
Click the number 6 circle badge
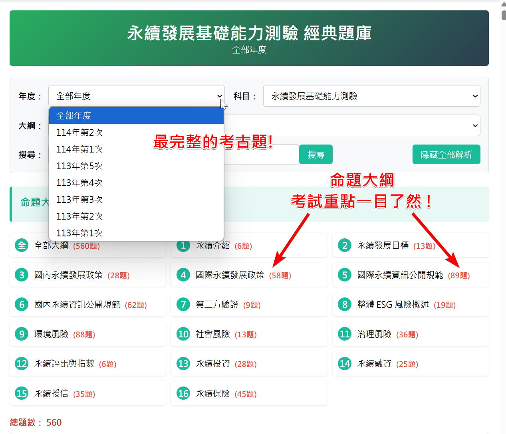(x=22, y=304)
